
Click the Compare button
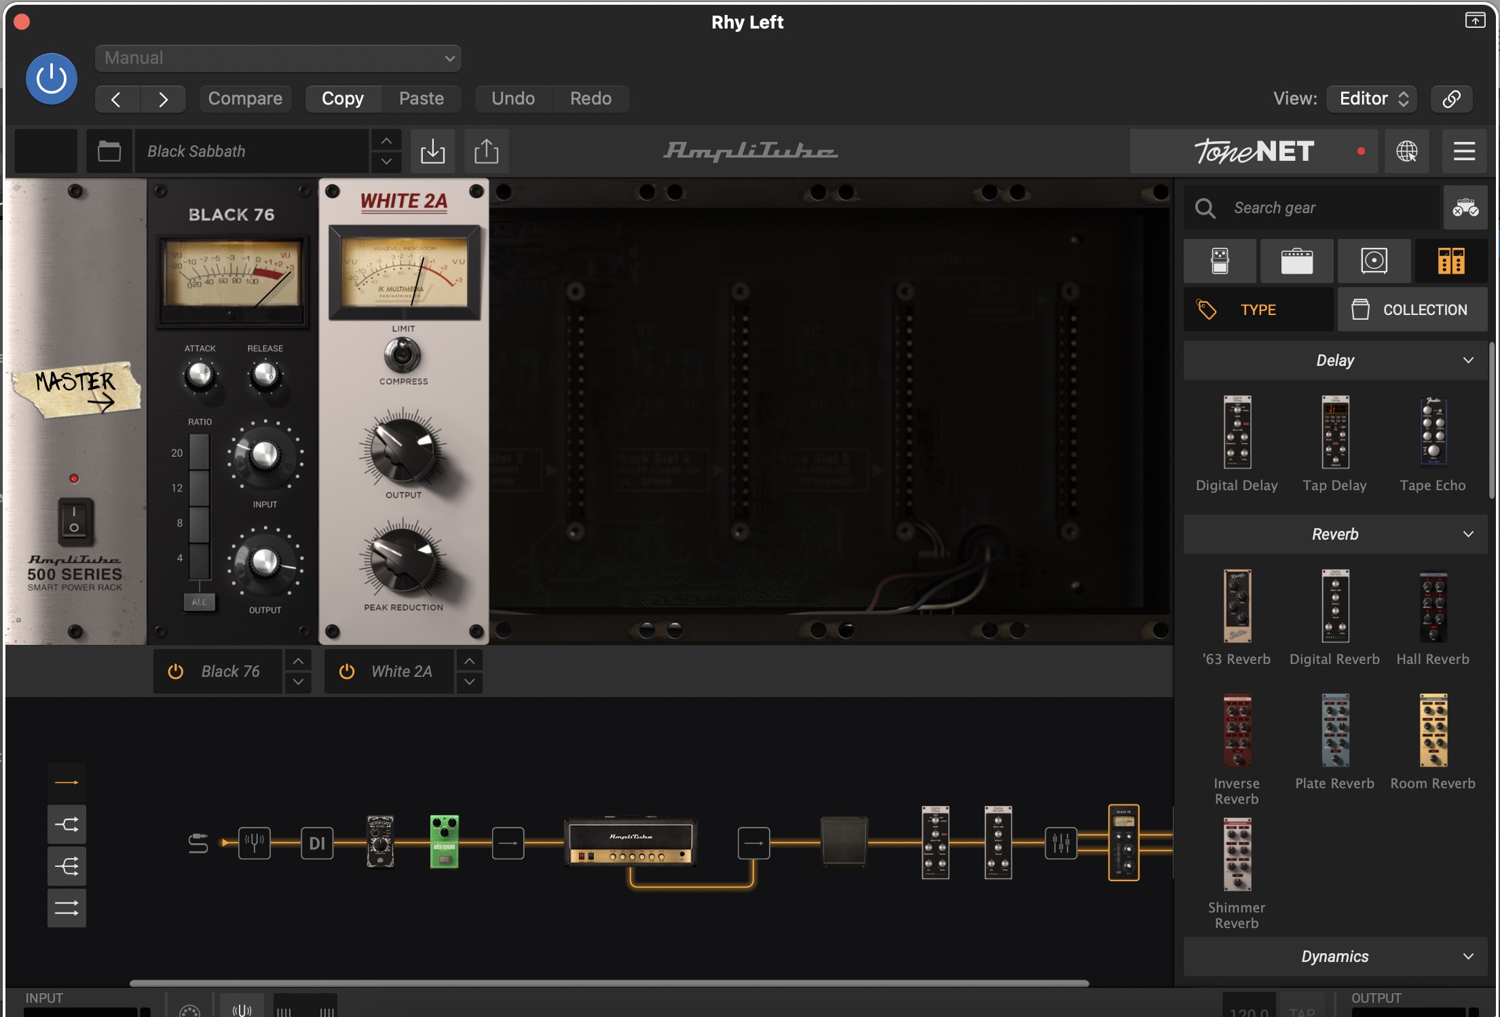coord(245,99)
